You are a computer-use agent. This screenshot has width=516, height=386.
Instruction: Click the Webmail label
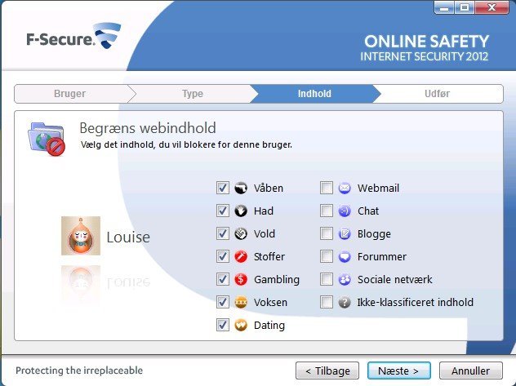coord(379,188)
